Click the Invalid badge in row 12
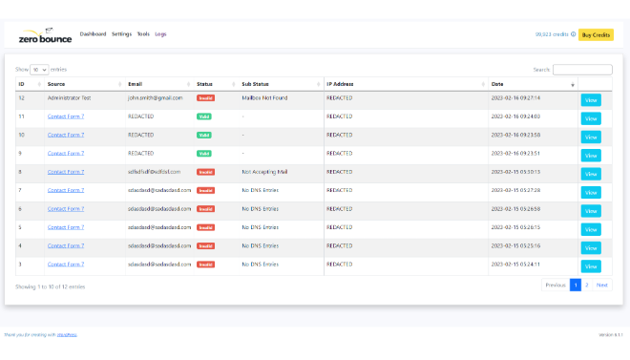630x360 pixels. [x=205, y=98]
